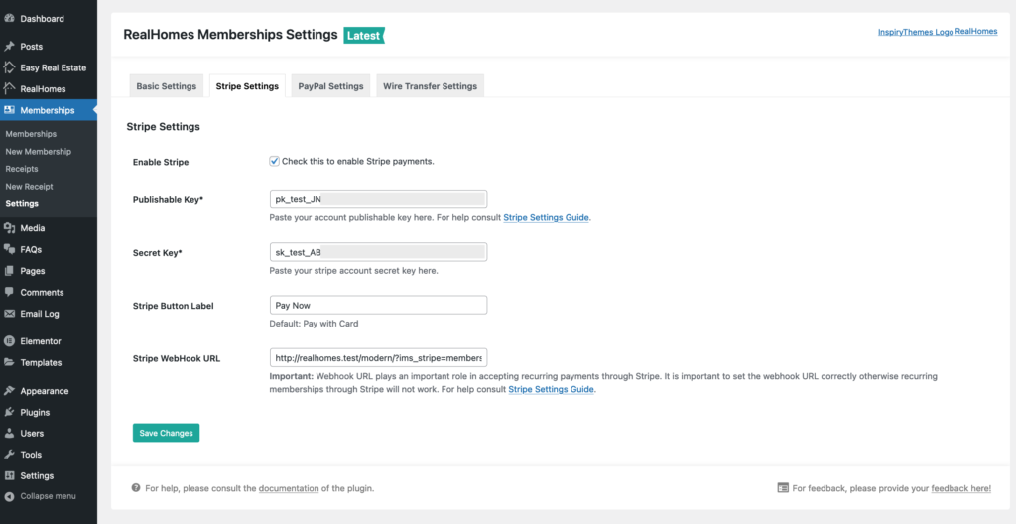Click the Settings sliders icon in sidebar
1016x524 pixels.
click(x=9, y=475)
